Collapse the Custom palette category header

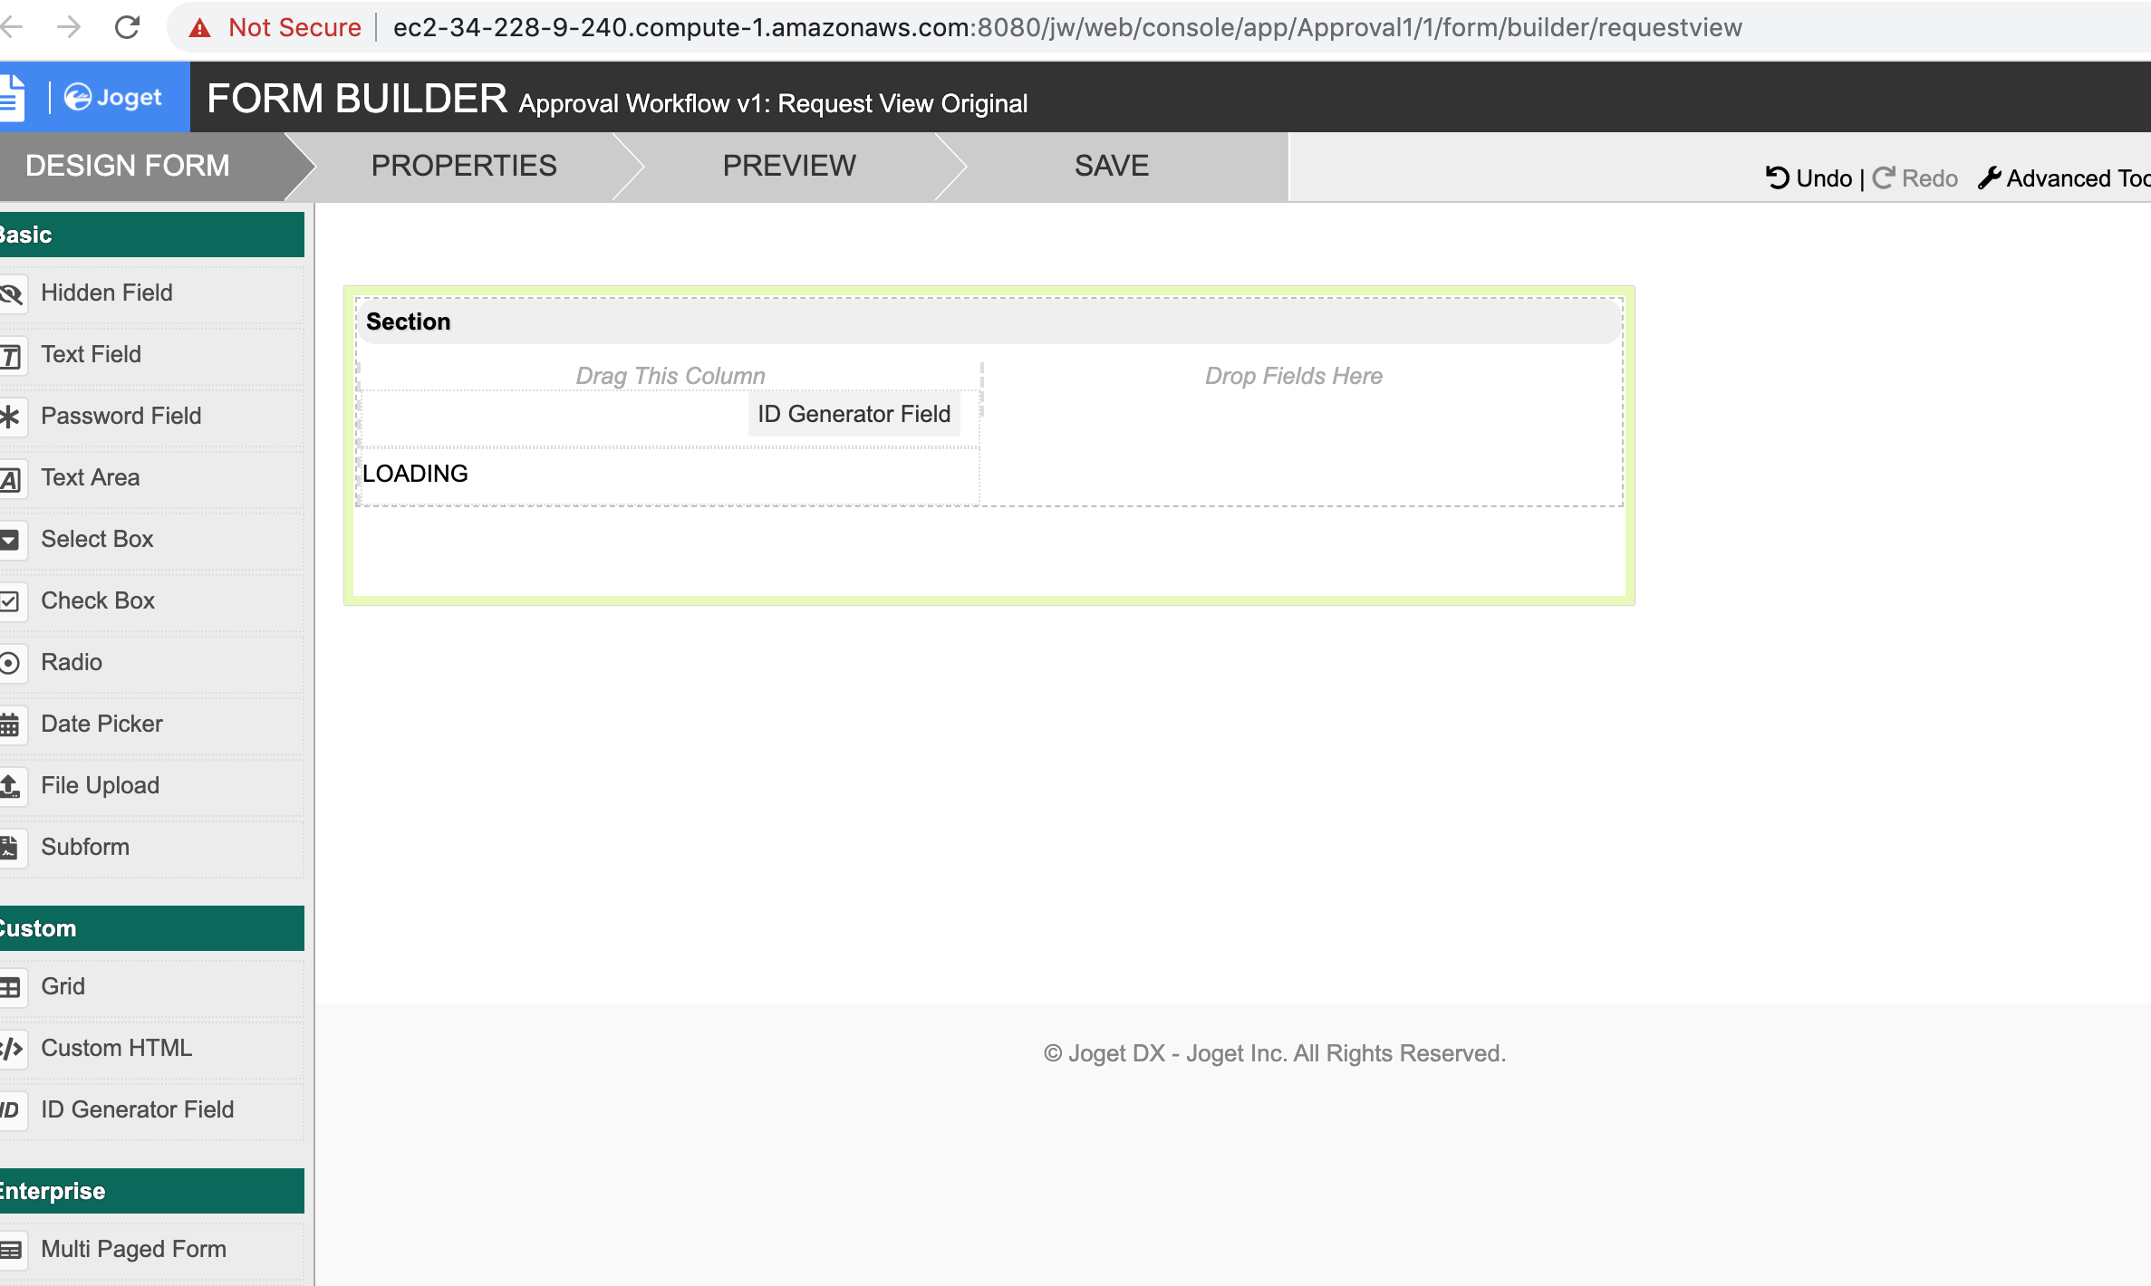(x=151, y=928)
